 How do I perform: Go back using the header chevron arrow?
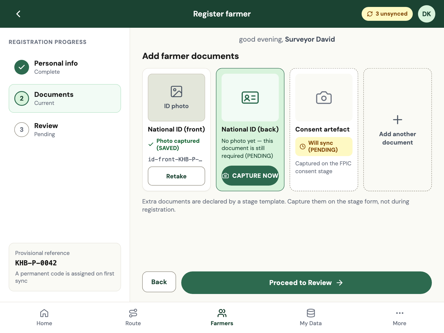point(18,14)
